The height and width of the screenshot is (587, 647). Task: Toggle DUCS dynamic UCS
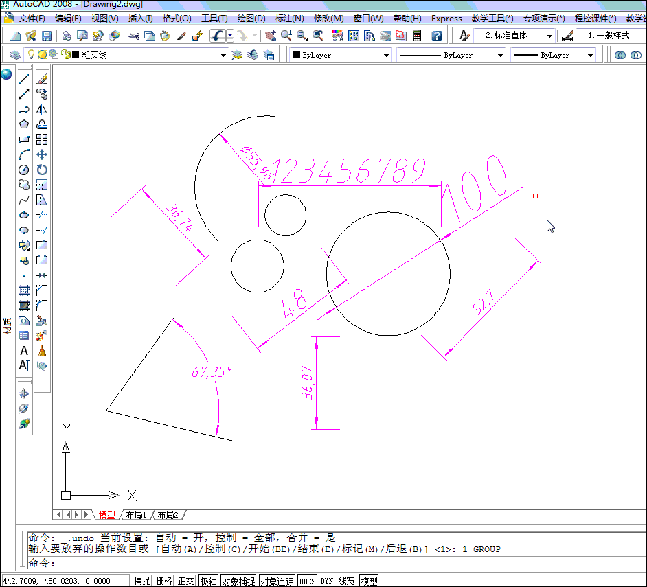(x=308, y=581)
